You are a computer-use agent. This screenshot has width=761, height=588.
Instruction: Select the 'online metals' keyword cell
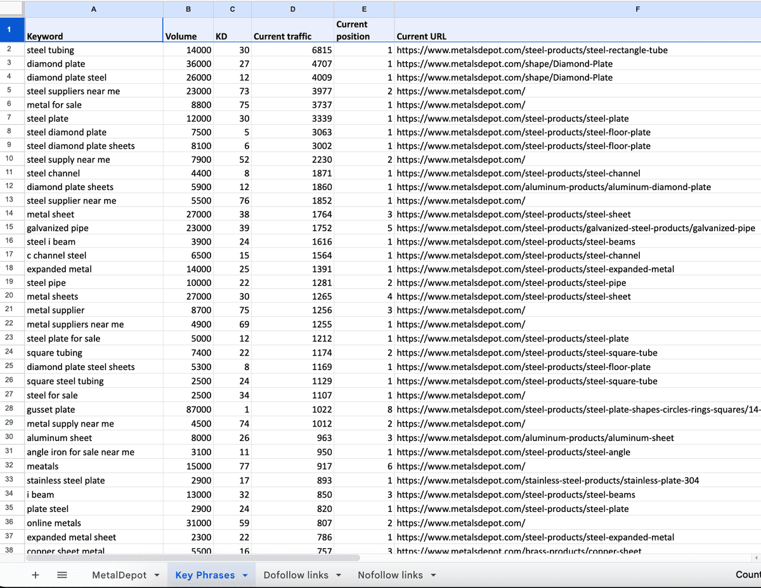tap(94, 523)
